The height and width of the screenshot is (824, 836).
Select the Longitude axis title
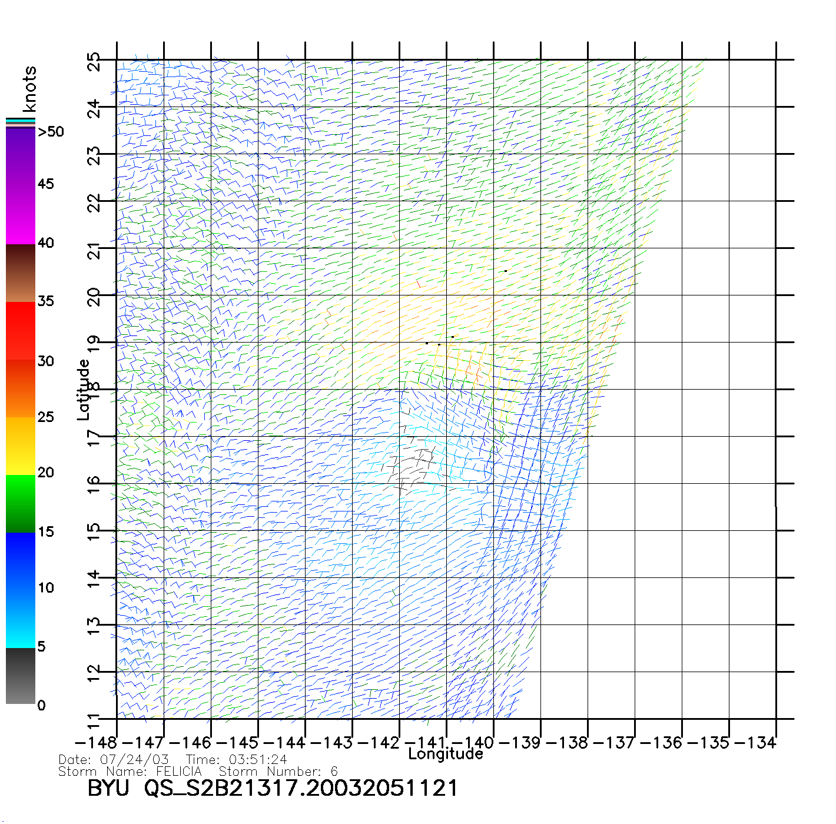coord(446,754)
